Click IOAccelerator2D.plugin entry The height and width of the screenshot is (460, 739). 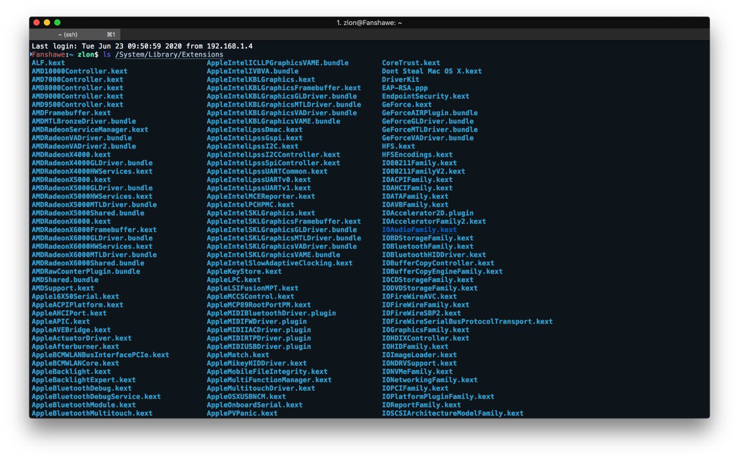tap(428, 213)
